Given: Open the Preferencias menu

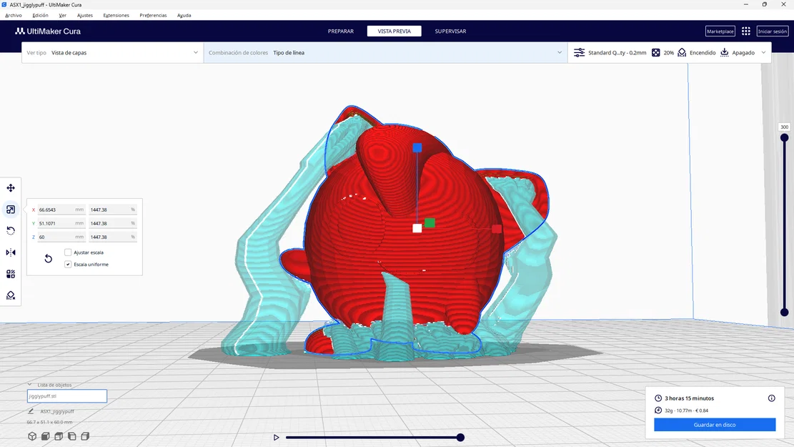Looking at the screenshot, I should (x=153, y=15).
